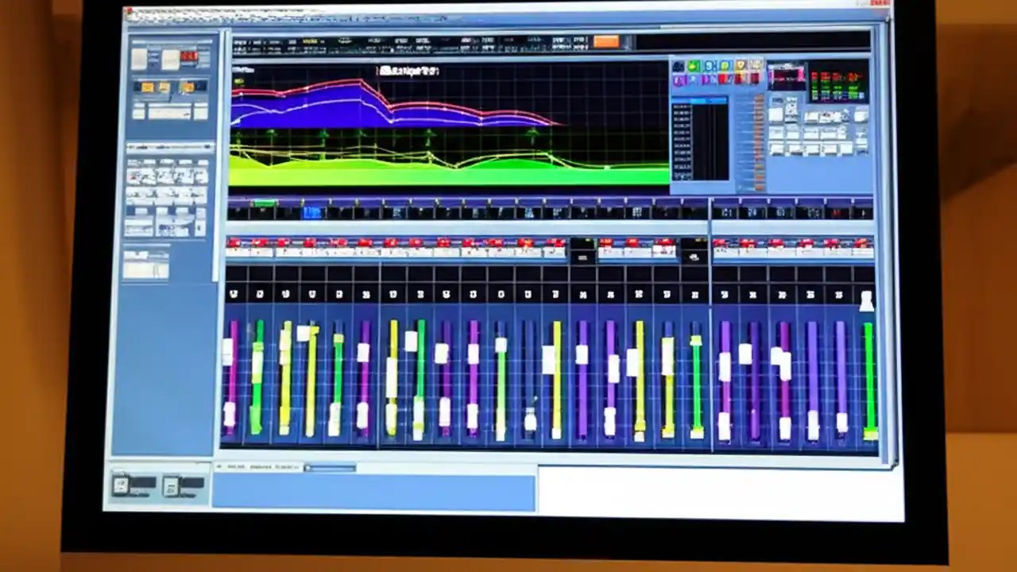
Task: Select the blue S solo icon
Action: (710, 64)
